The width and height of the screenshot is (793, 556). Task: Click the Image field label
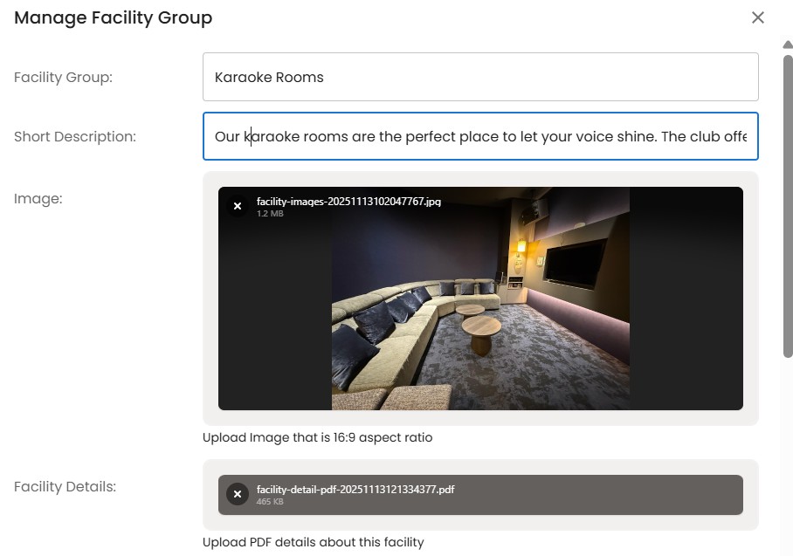38,198
